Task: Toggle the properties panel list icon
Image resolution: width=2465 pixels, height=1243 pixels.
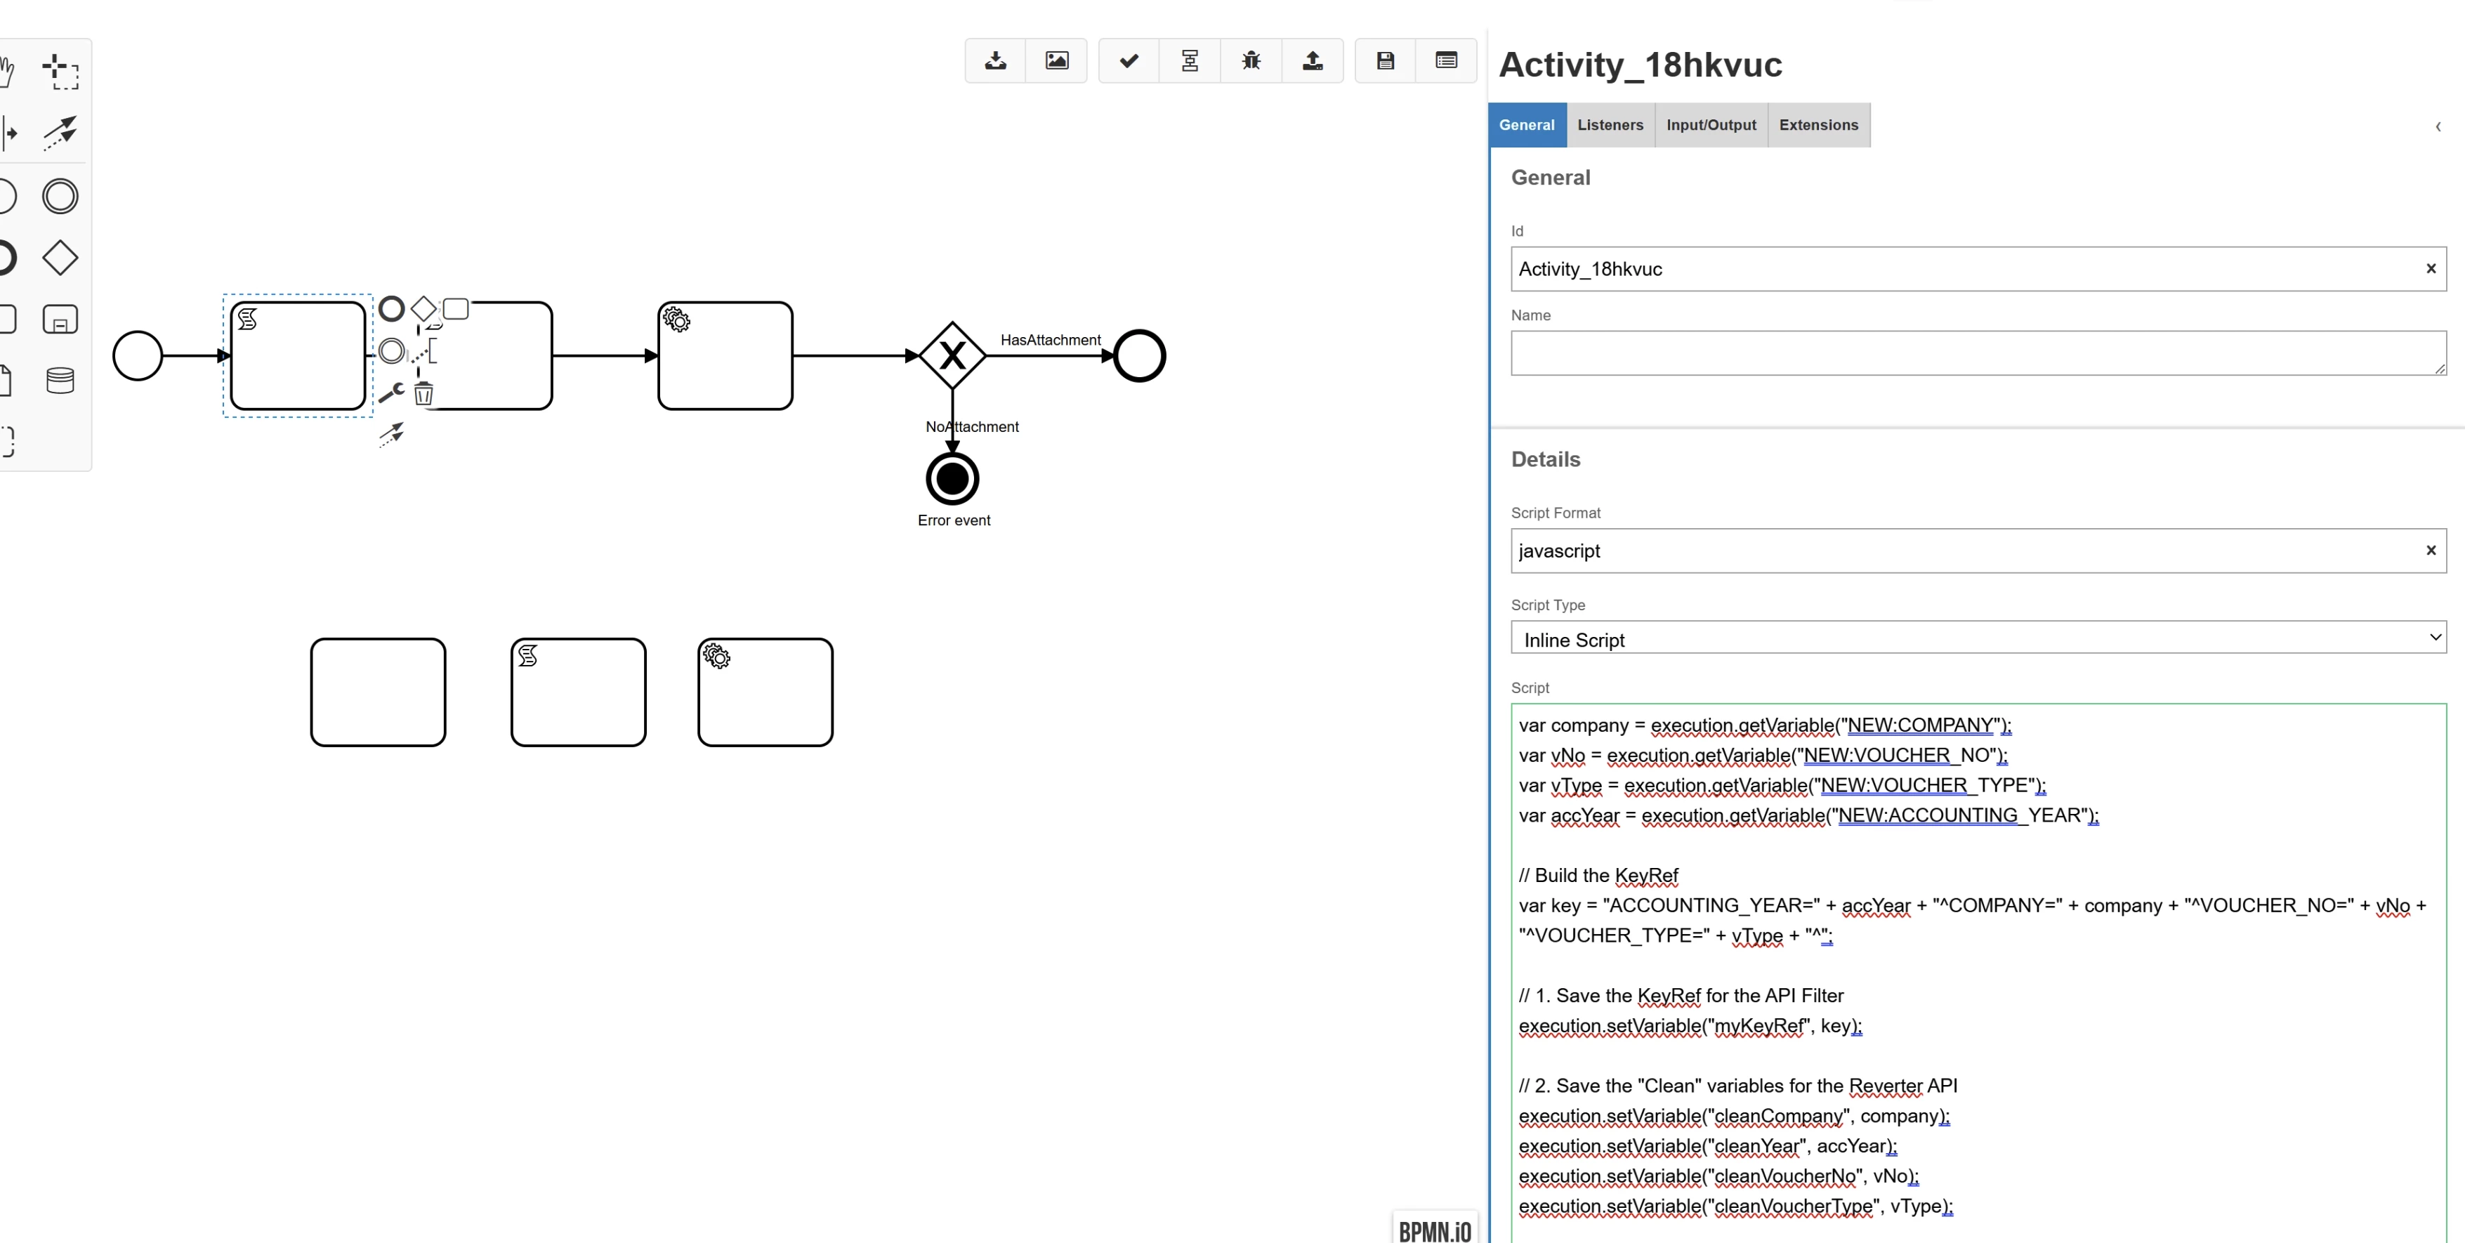Action: 1446,60
